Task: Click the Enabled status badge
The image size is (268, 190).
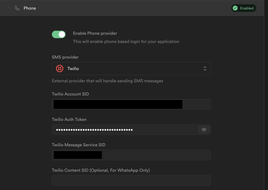Action: click(244, 8)
